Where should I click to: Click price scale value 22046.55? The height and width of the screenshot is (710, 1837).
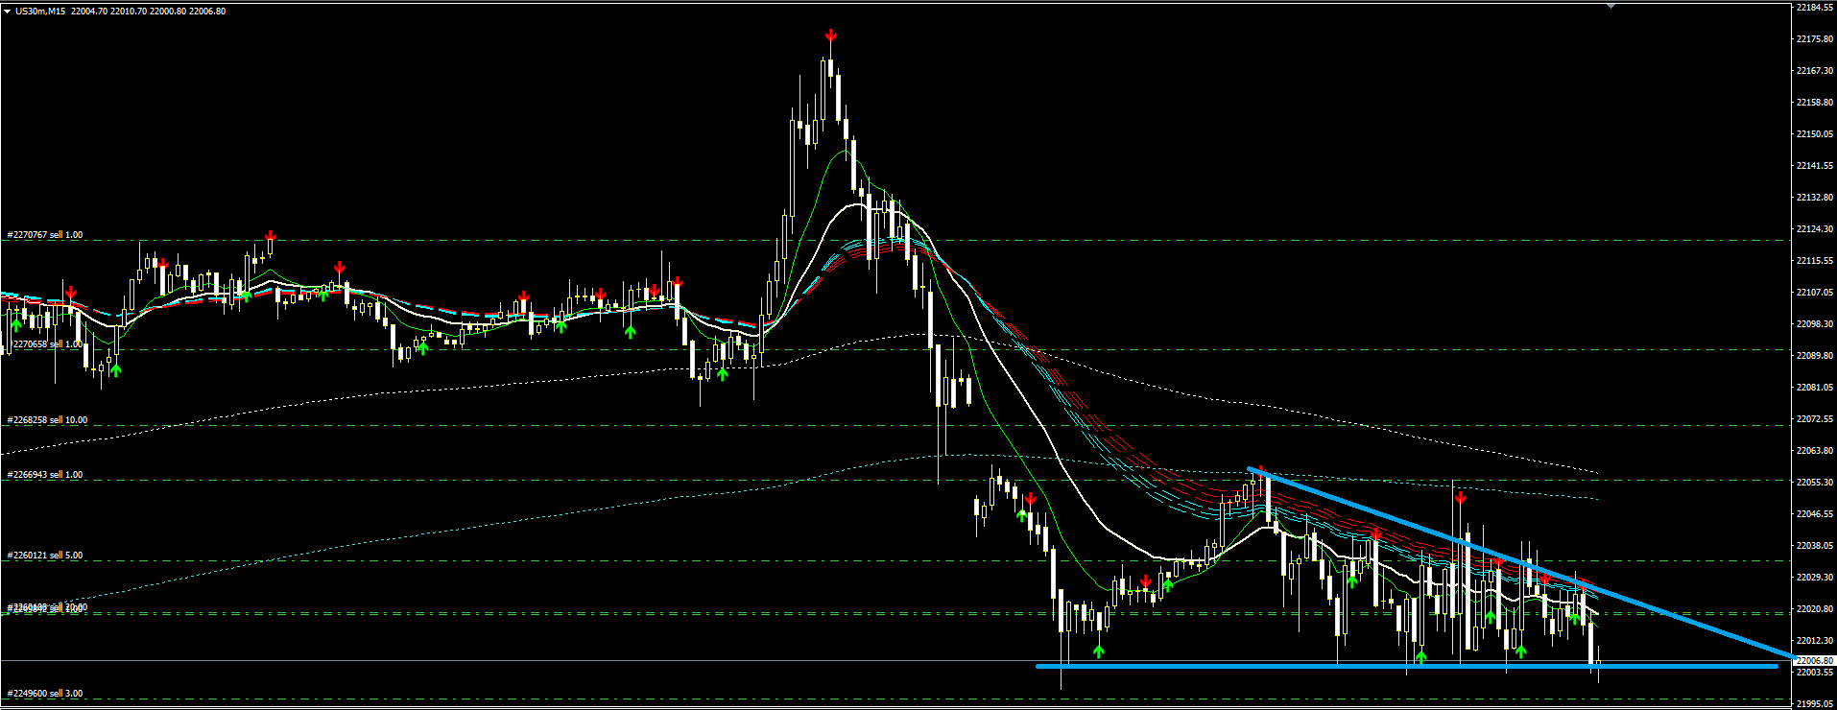coord(1815,514)
